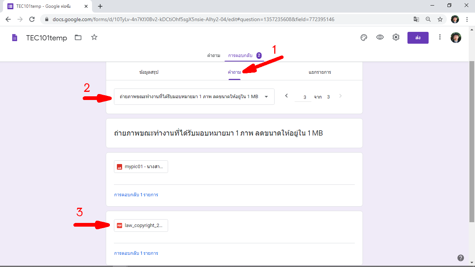Open the help question mark icon

pyautogui.click(x=461, y=258)
